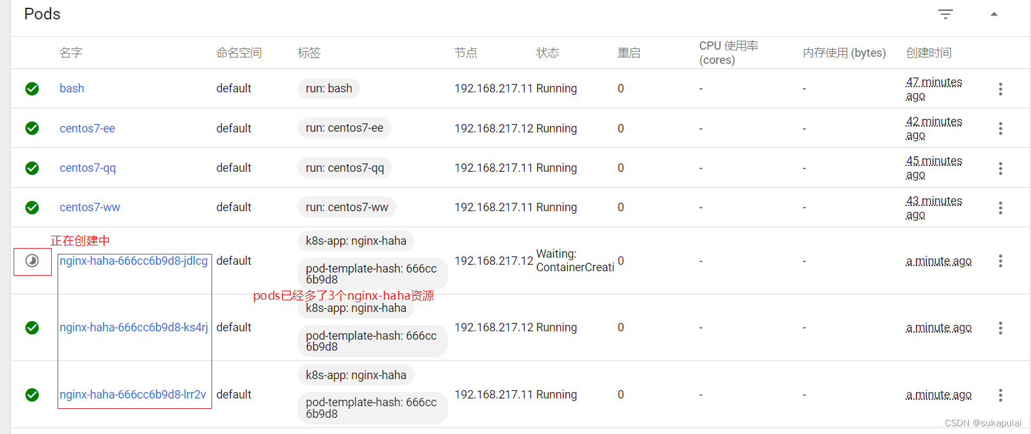Click the 'run: bash' label chip
Viewport: 1031px width, 434px height.
click(x=329, y=88)
